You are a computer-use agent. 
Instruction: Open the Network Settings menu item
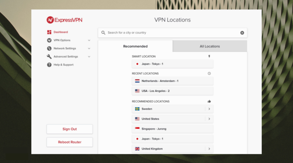pos(65,48)
